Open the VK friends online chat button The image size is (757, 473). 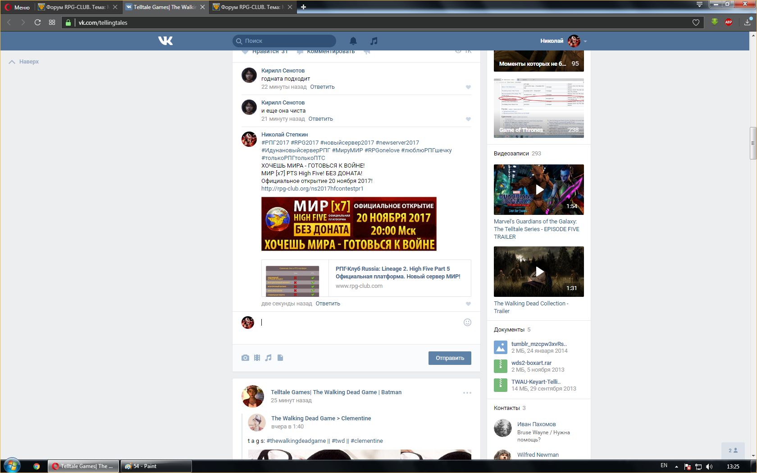(733, 450)
